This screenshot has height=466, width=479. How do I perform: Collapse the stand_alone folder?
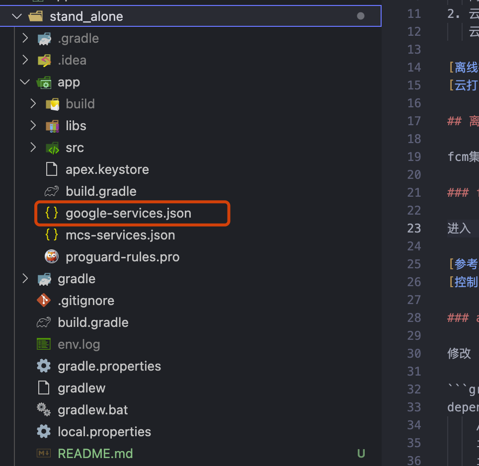pos(17,16)
